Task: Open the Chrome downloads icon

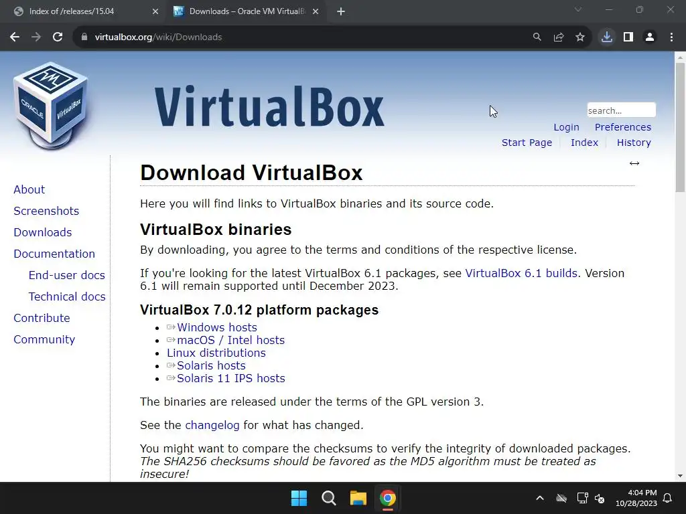Action: 607,37
